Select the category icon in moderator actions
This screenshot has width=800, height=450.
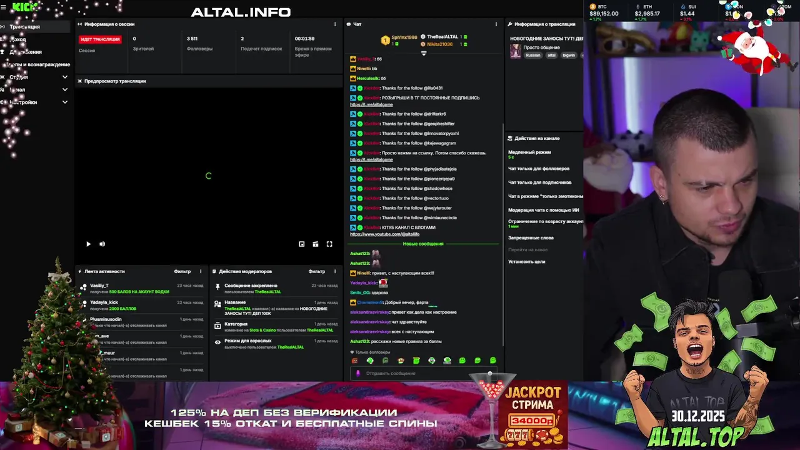218,325
